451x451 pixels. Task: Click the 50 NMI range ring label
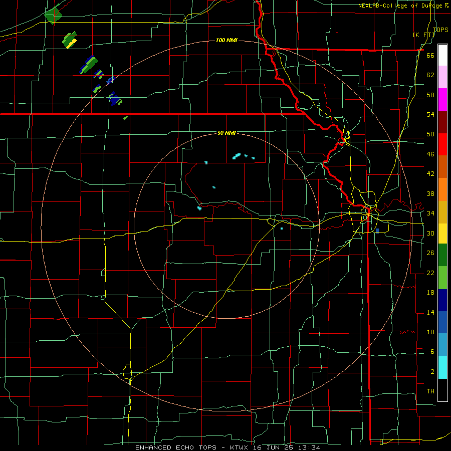227,133
